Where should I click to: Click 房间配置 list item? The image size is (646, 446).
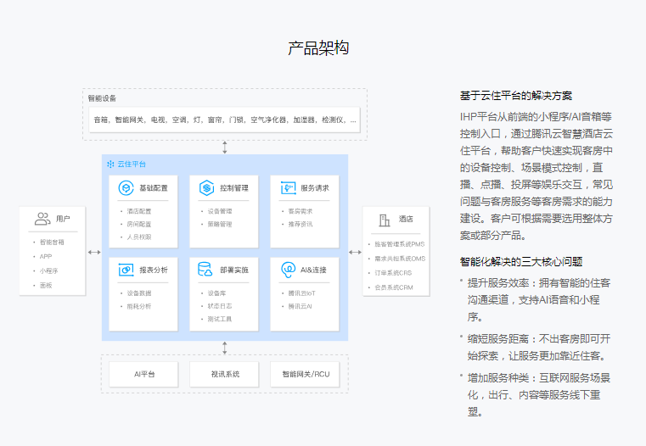(x=139, y=224)
